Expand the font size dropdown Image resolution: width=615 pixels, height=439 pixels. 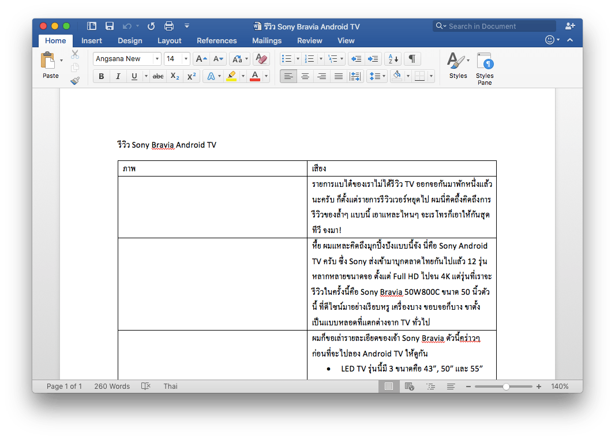(186, 59)
